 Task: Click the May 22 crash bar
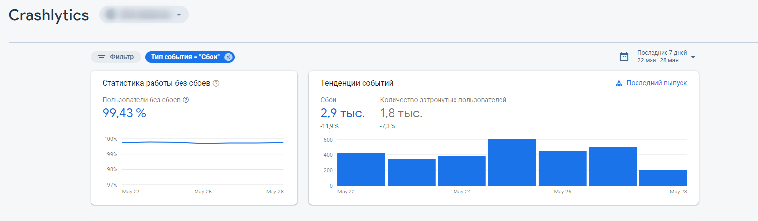point(361,169)
